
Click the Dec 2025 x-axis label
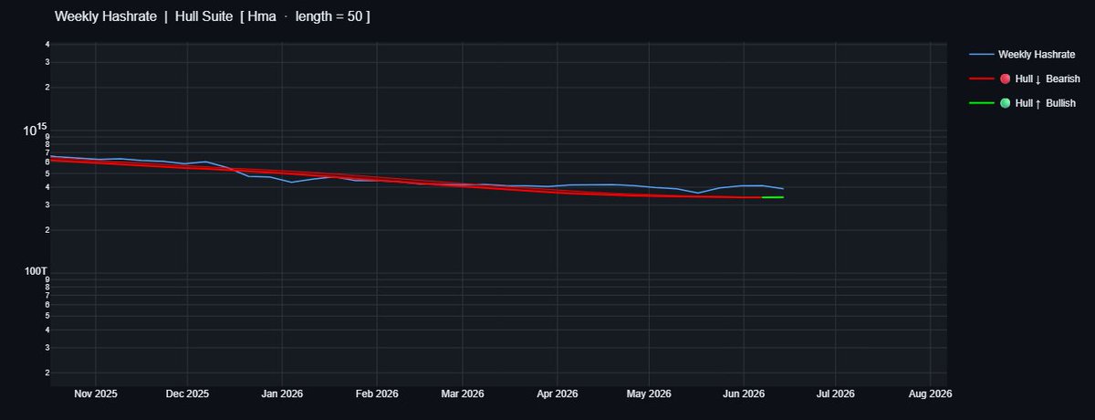pyautogui.click(x=187, y=394)
